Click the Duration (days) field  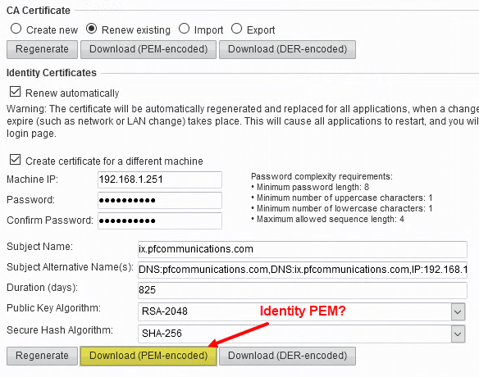click(303, 290)
